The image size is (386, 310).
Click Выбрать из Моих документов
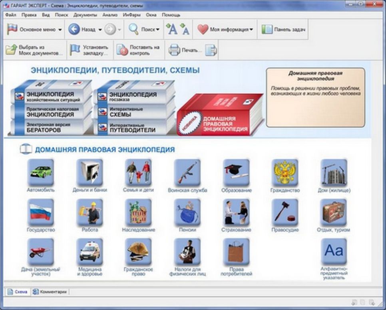[x=34, y=50]
